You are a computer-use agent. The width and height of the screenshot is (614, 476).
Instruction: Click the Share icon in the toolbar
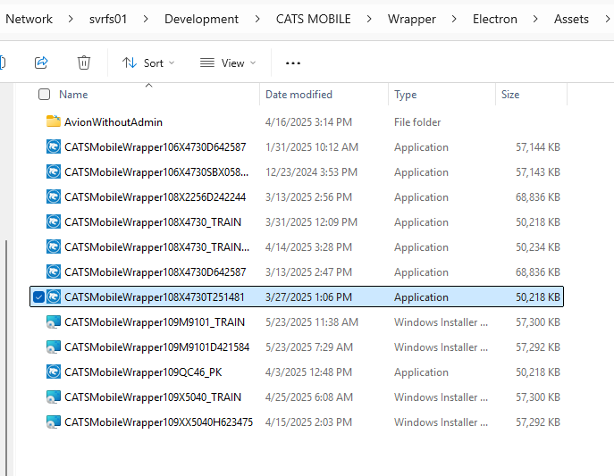(x=41, y=63)
